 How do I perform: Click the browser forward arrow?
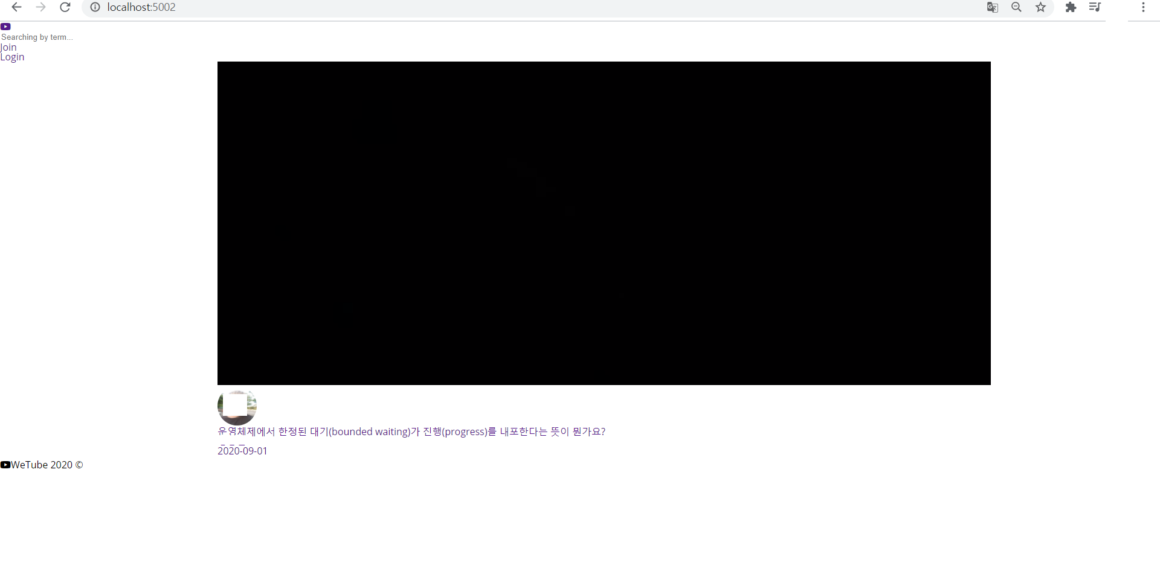click(x=40, y=7)
